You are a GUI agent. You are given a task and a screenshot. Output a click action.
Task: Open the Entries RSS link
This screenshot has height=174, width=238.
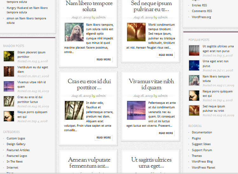click(x=199, y=5)
